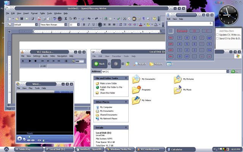243x152 pixels.
Task: Click the Add New Item field
Action: click(227, 31)
